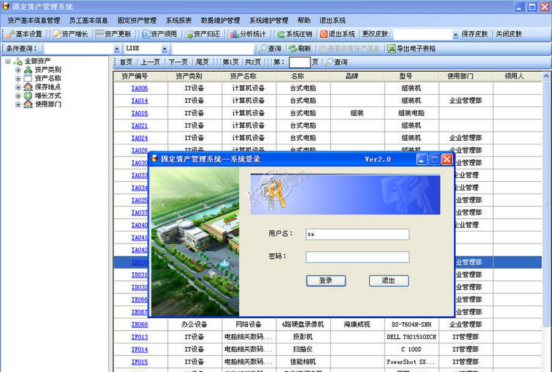This screenshot has height=372, width=552.
Task: Click 保存皮肤 button
Action: (x=475, y=34)
